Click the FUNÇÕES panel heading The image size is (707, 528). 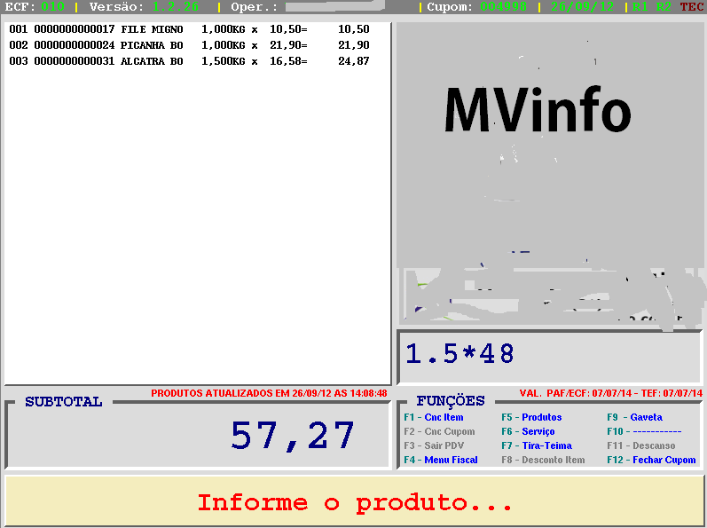(x=451, y=400)
